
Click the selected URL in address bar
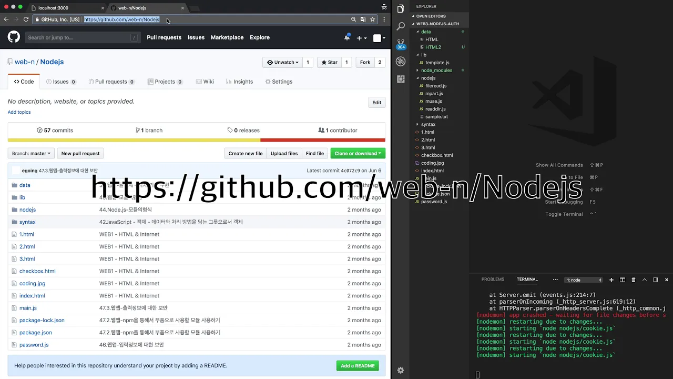pos(121,19)
